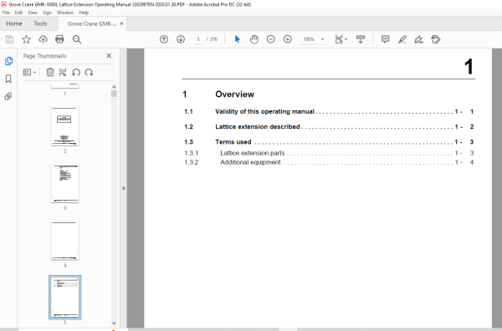The image size is (502, 331).
Task: Open the find text magnifier
Action: [77, 39]
